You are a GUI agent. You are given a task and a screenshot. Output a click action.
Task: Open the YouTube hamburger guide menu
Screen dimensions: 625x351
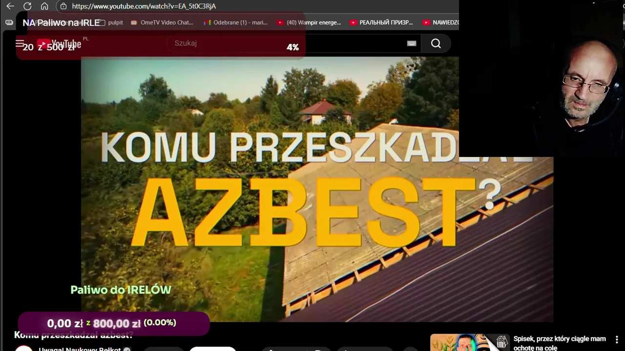[20, 44]
